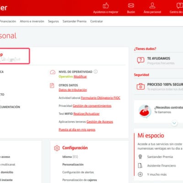Open Formulario Obligatorio FIOC link
The height and width of the screenshot is (183, 183).
(x=101, y=98)
